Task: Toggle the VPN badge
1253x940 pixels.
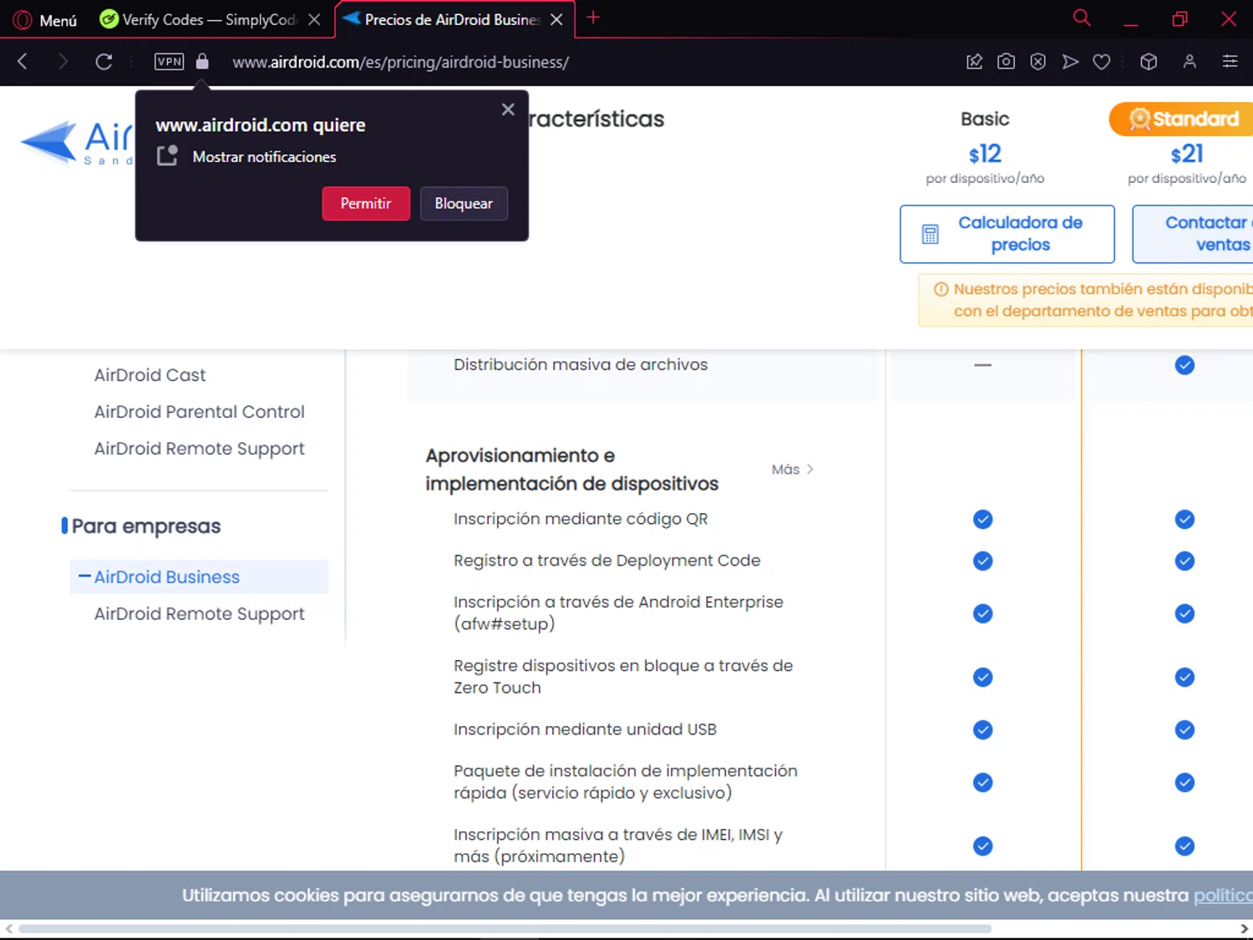Action: click(x=169, y=62)
